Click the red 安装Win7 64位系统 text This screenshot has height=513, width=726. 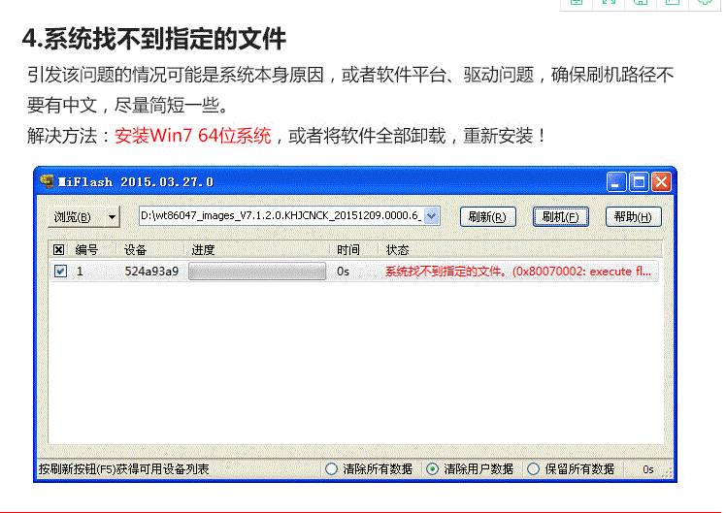192,136
